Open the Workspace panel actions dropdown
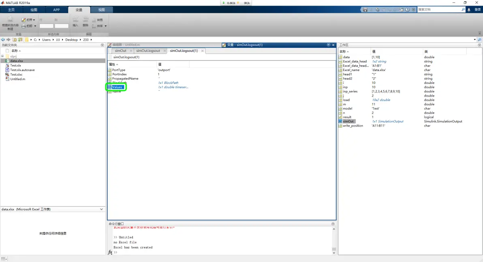 coord(479,45)
